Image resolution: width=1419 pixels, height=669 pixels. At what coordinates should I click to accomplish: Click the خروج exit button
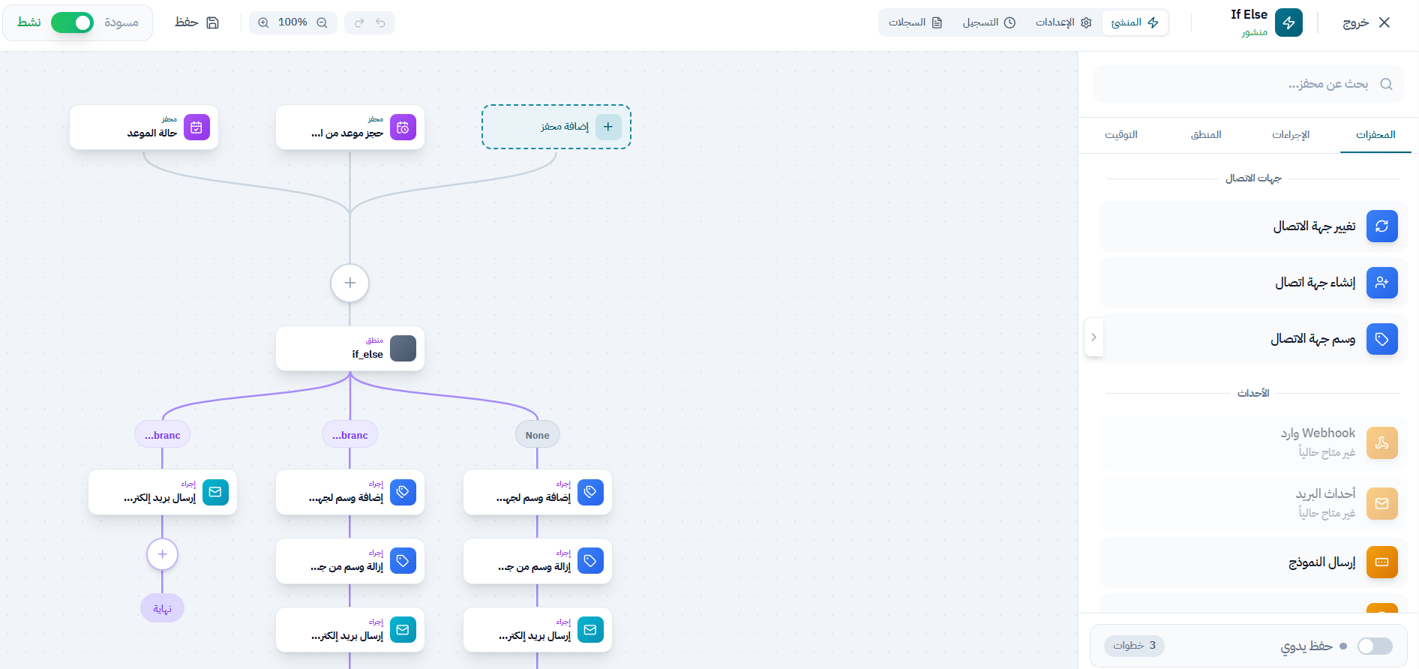click(1366, 22)
